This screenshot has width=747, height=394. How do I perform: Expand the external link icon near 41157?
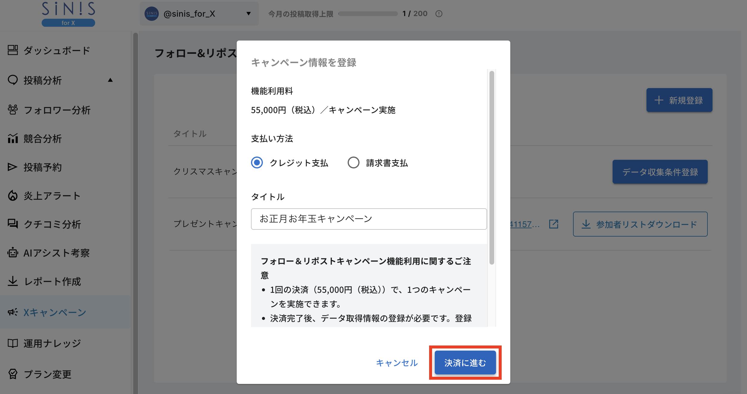point(554,224)
